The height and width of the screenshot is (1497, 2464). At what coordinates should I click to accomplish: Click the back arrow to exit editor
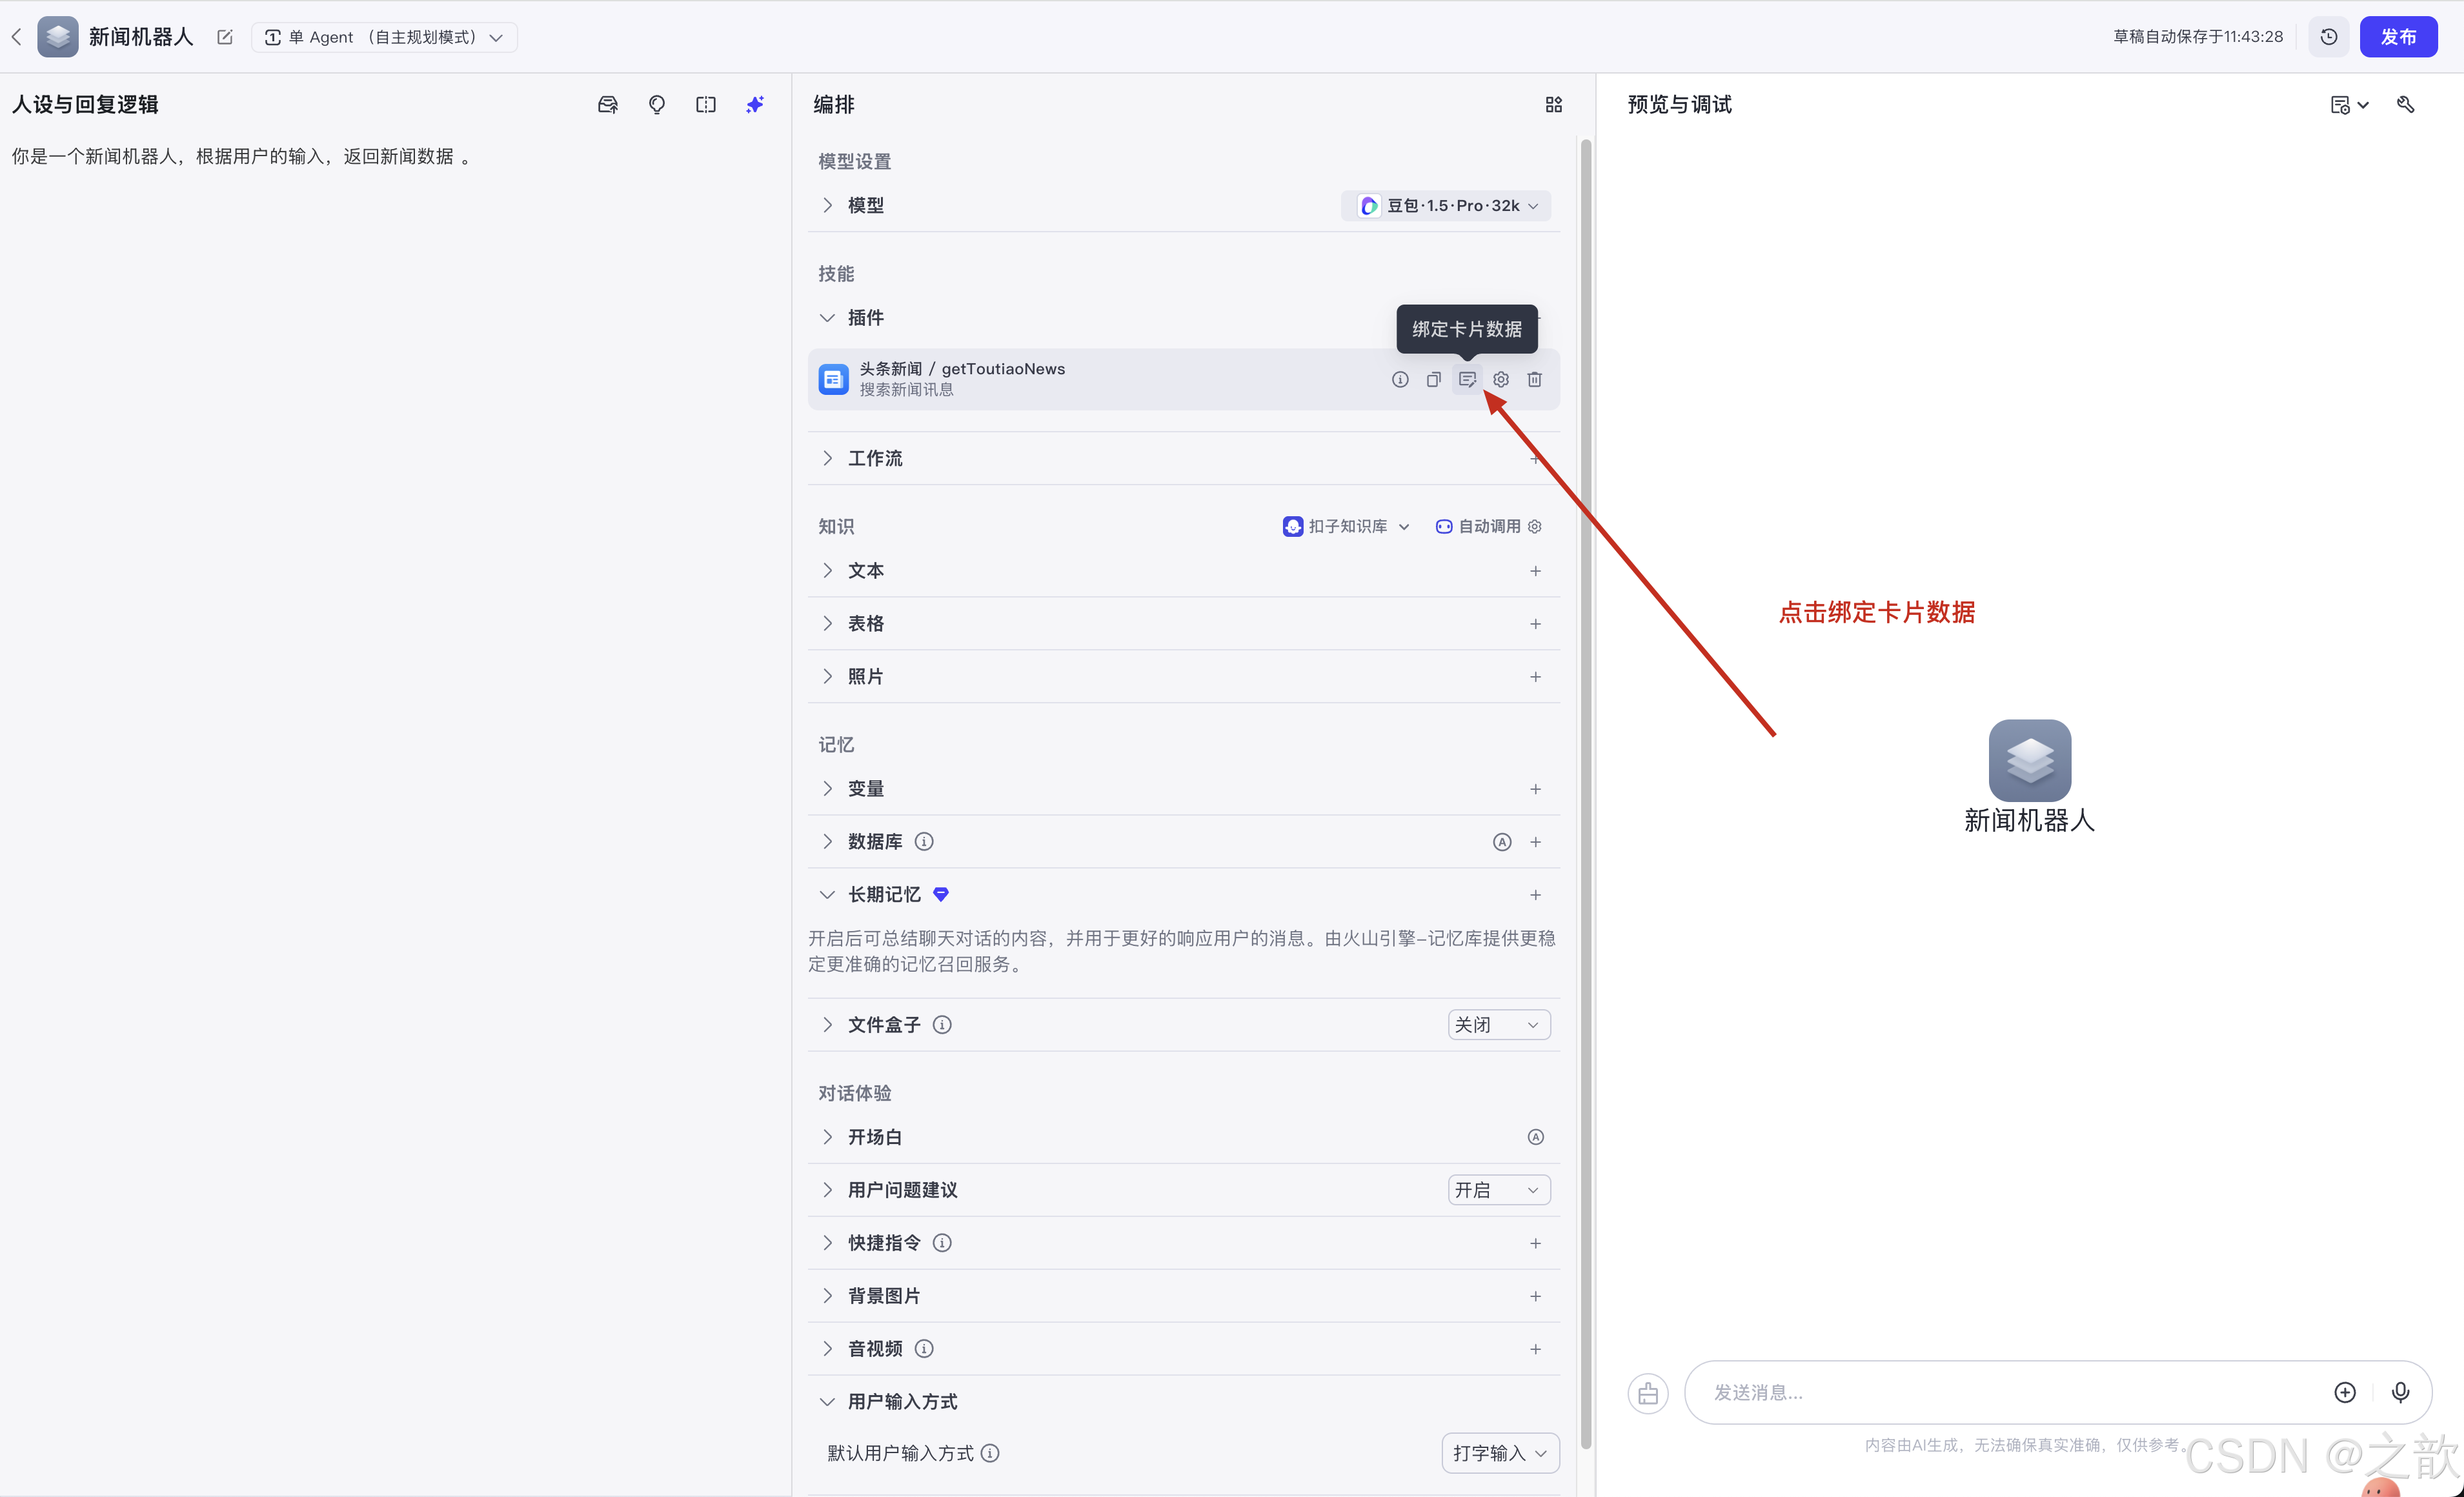[x=17, y=36]
